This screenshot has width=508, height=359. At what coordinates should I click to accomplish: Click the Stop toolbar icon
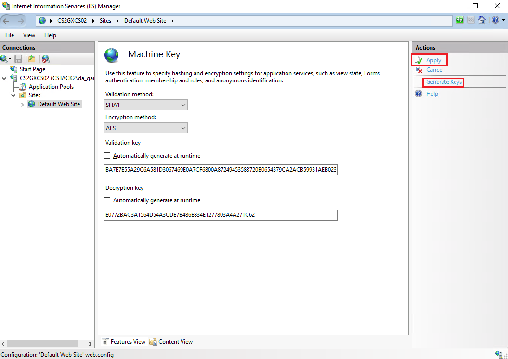pyautogui.click(x=471, y=20)
